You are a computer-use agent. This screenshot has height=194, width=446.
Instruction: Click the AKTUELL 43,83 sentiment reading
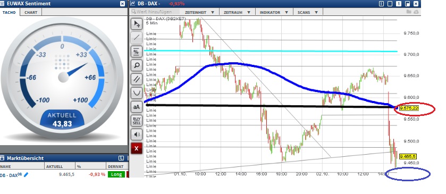point(62,120)
